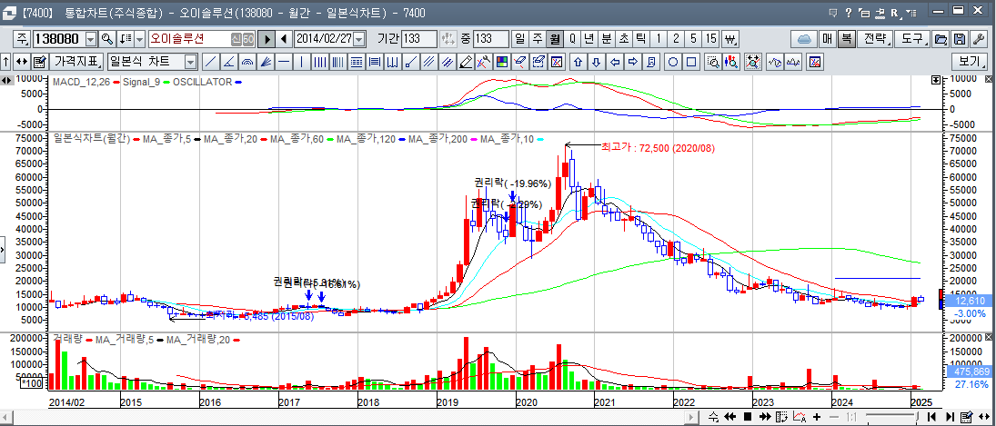Jump to chart end in bottom bar
The width and height of the screenshot is (996, 426).
tap(951, 417)
